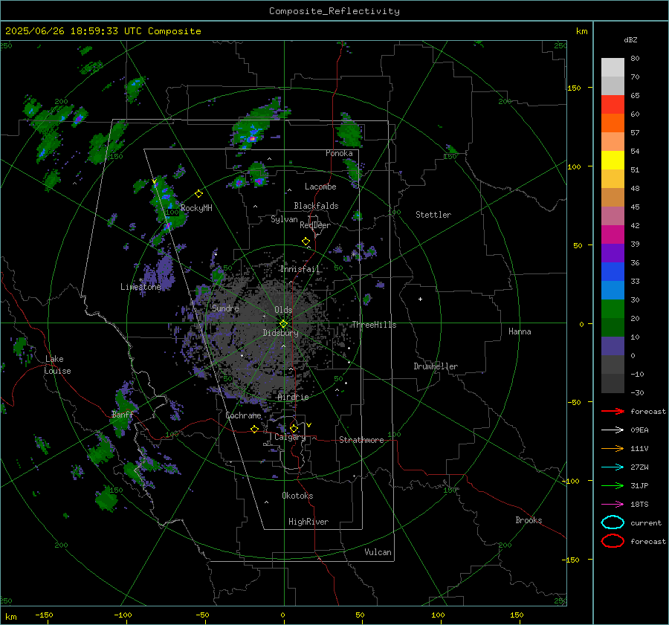This screenshot has width=669, height=625.
Task: Click the yellow diamond marker below RedDeer
Action: click(306, 242)
